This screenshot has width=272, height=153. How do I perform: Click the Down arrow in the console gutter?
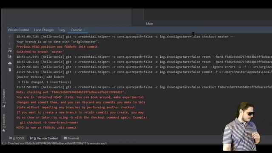(x=10, y=43)
